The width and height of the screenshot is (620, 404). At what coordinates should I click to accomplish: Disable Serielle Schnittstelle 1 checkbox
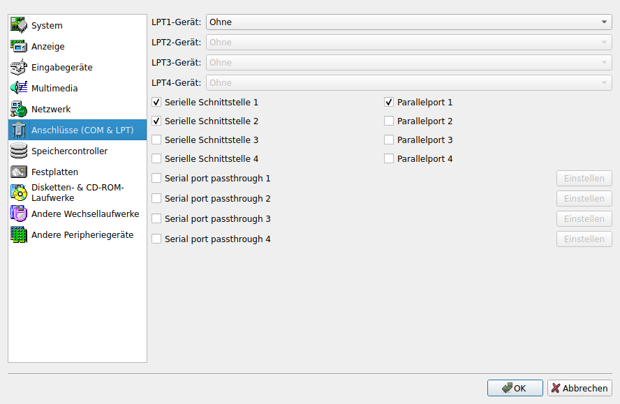click(x=156, y=103)
